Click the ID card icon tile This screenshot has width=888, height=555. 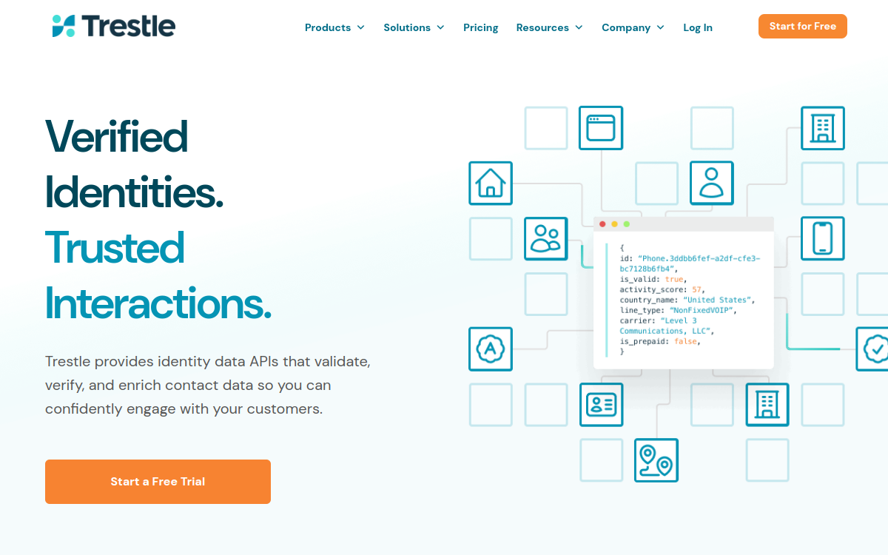[x=602, y=405]
